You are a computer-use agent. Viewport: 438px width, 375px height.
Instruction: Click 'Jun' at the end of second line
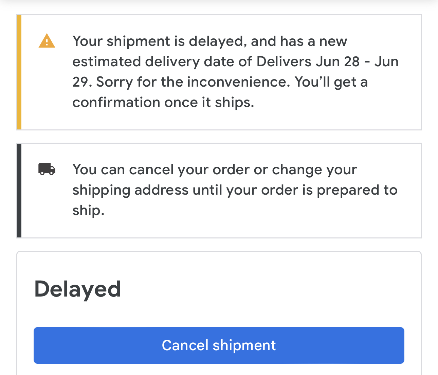click(x=386, y=61)
